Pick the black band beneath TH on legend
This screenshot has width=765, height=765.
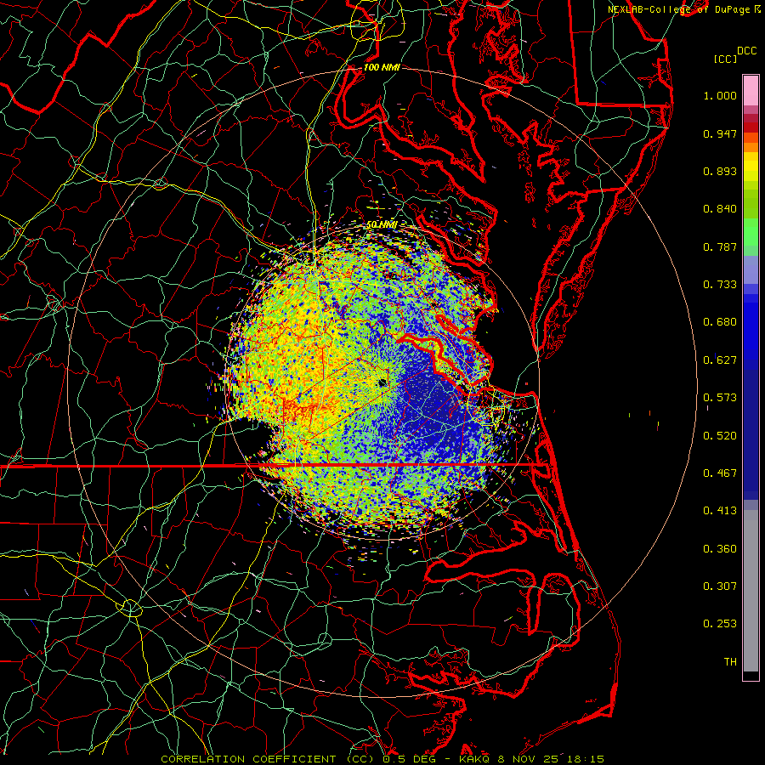(751, 676)
